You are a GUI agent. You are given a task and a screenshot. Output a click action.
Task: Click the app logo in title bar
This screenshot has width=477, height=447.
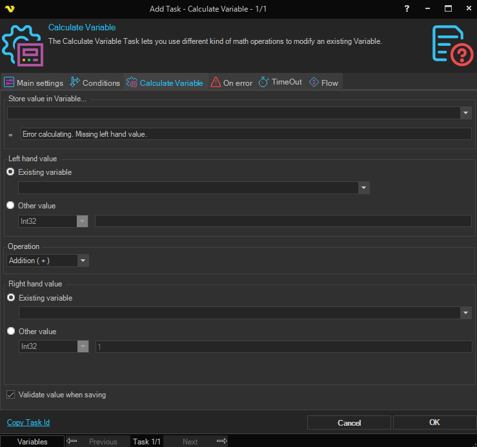pyautogui.click(x=9, y=8)
